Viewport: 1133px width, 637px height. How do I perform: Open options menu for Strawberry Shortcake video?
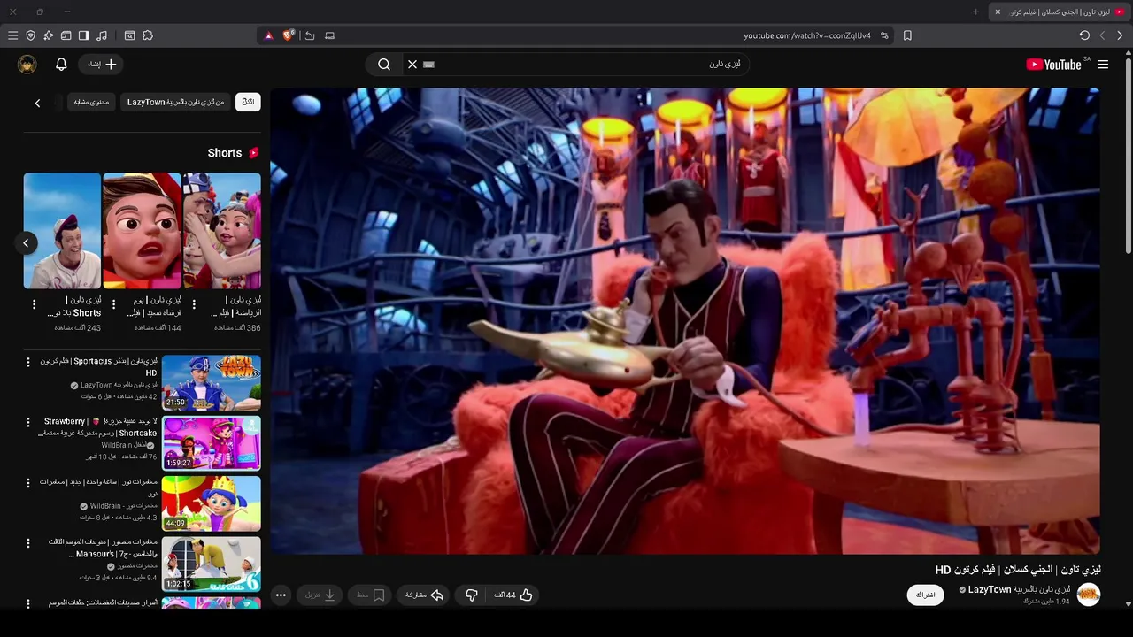tap(28, 423)
